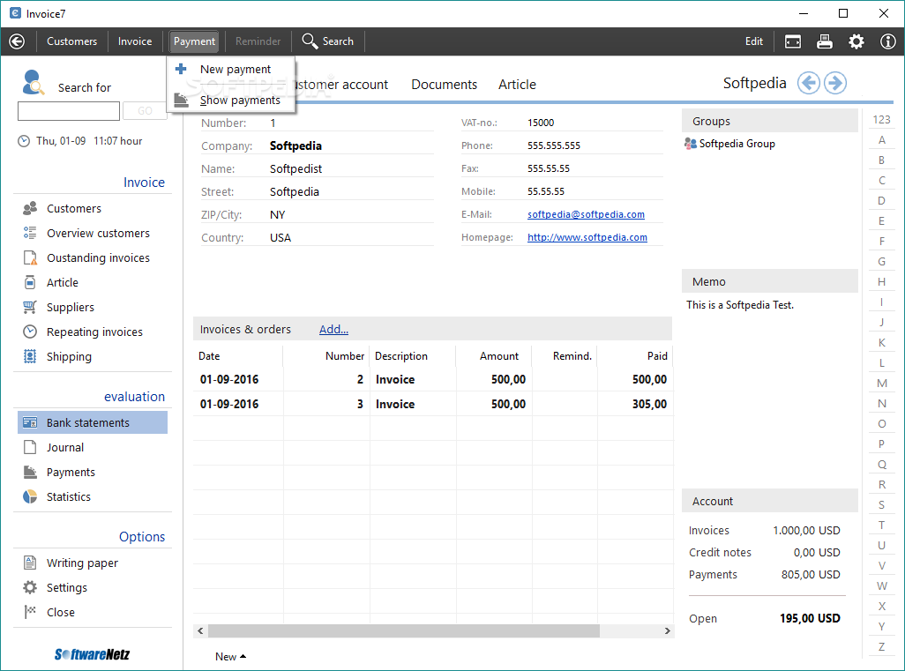The height and width of the screenshot is (671, 905).
Task: Jump to letter S in index
Action: (881, 505)
